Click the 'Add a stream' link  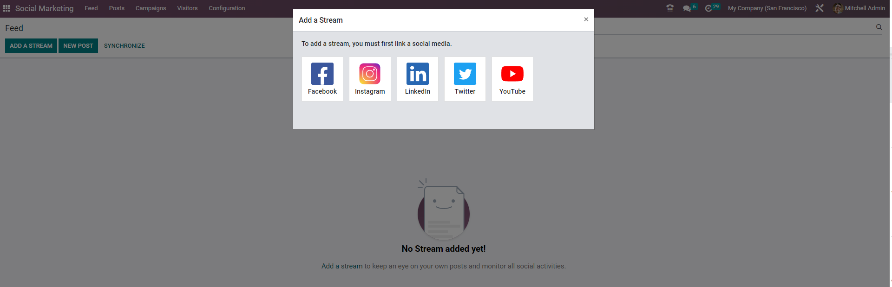(342, 266)
